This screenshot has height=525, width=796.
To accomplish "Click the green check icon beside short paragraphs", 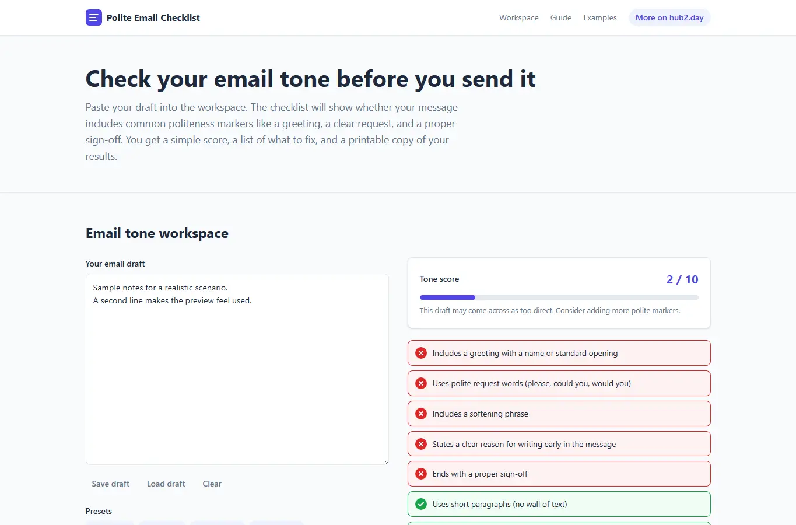I will click(x=421, y=504).
